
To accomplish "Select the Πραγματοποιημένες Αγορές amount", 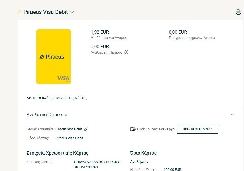I will click(x=178, y=32).
